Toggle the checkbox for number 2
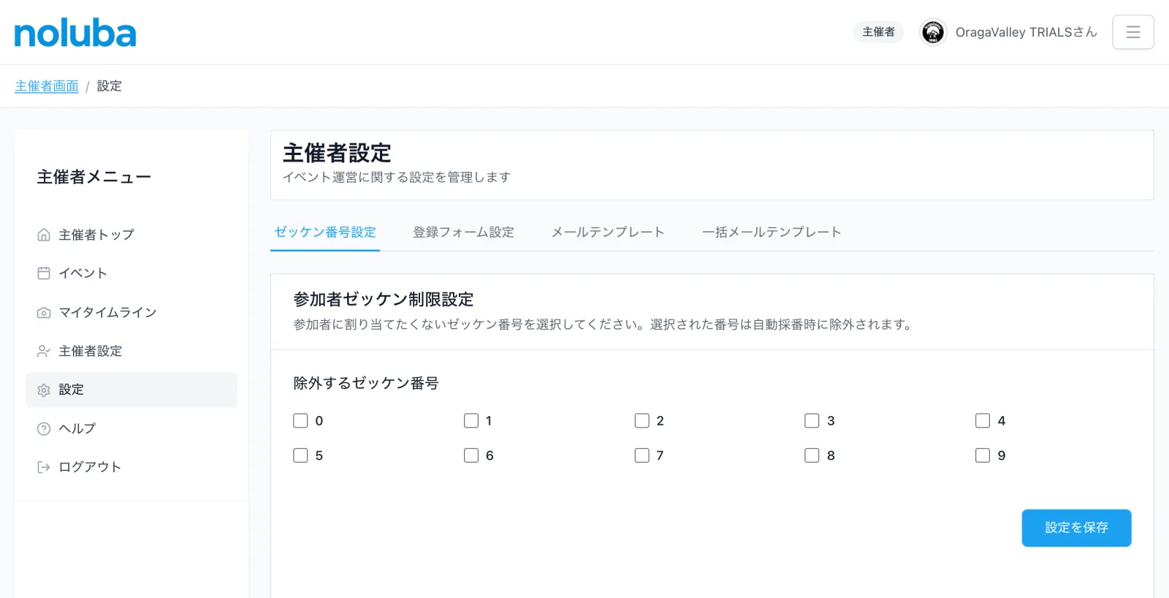This screenshot has width=1169, height=598. 642,420
